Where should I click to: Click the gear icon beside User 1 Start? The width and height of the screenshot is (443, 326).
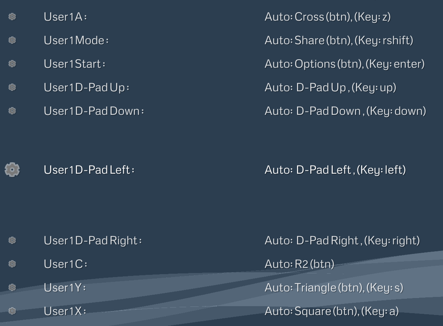(x=12, y=64)
